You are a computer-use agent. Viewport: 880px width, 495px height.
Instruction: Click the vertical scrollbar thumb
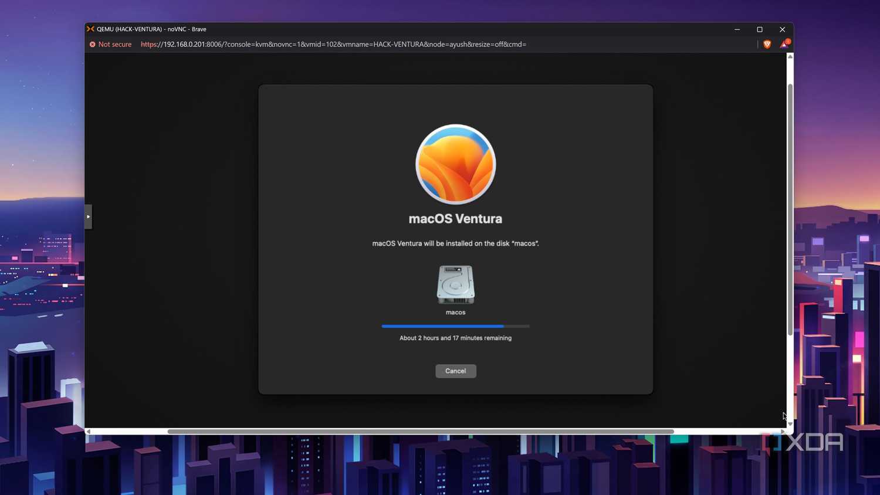coord(790,209)
